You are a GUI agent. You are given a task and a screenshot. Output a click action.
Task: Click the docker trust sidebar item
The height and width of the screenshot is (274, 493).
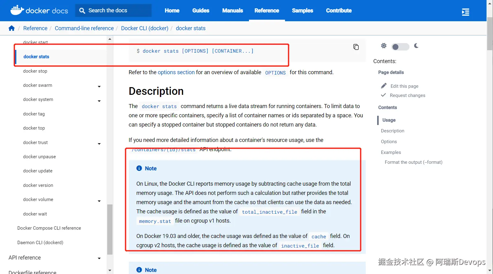pyautogui.click(x=35, y=143)
